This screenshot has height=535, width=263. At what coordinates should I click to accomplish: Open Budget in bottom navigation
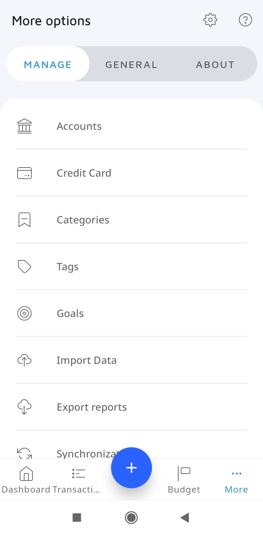tap(184, 480)
